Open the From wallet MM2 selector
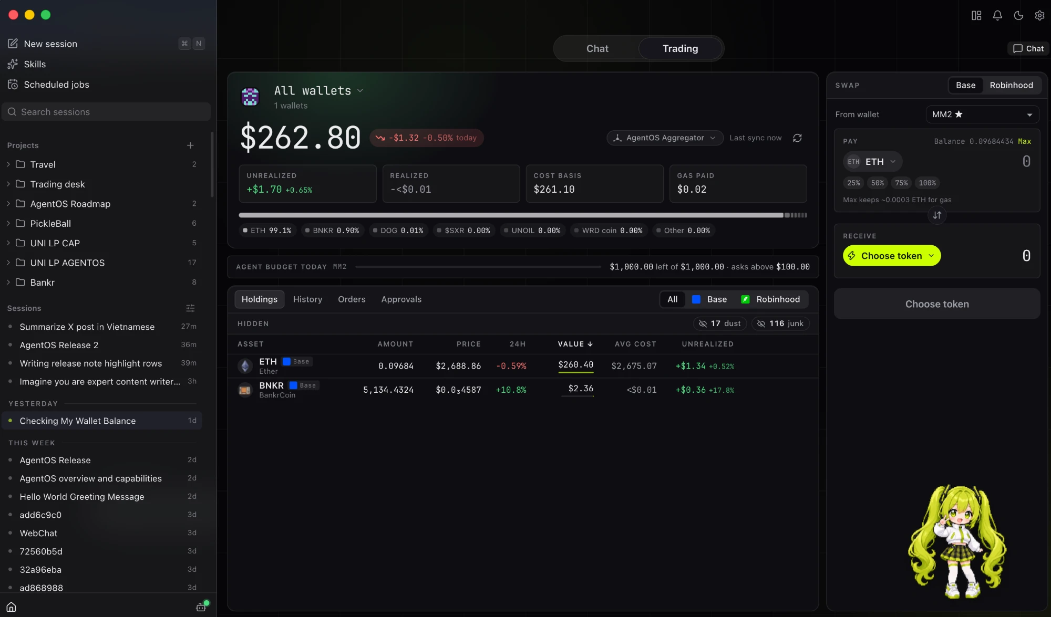 point(982,114)
